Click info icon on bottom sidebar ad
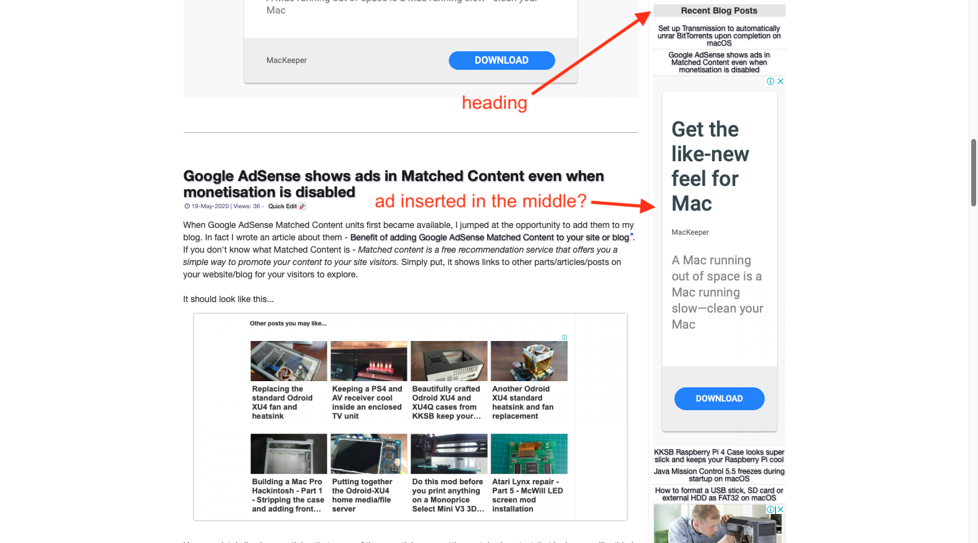 coord(770,510)
